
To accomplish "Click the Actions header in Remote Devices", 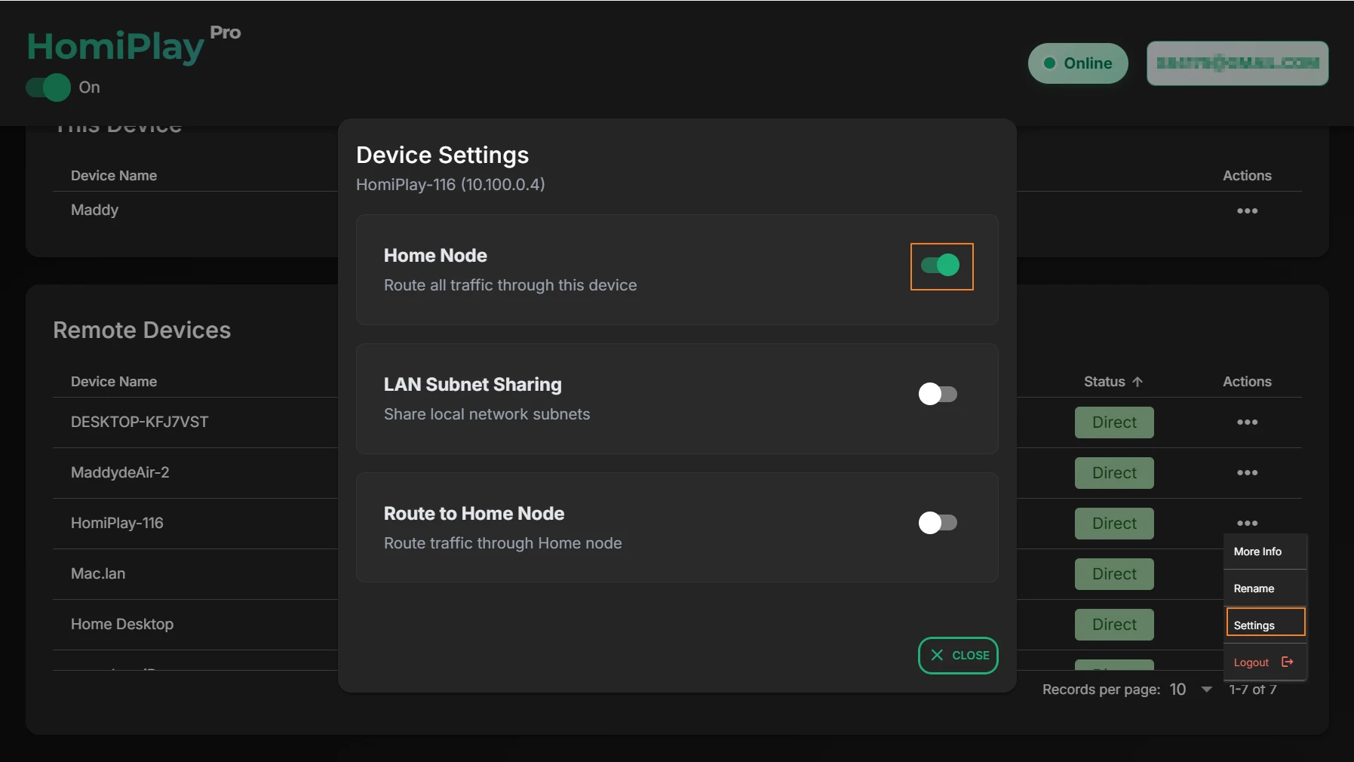I will (x=1247, y=382).
